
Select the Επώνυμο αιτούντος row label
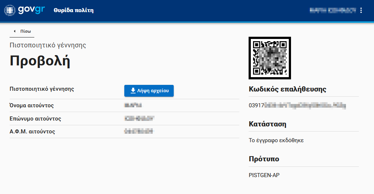[x=35, y=119]
